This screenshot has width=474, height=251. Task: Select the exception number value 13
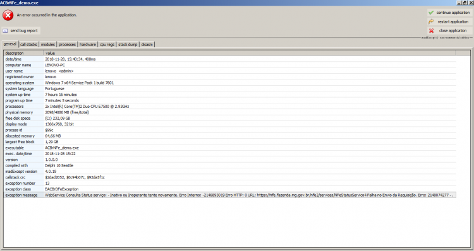47,184
